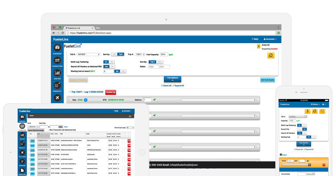335x176 pixels.
Task: Click the yellow refresh button on the laptop
Action: pyautogui.click(x=271, y=55)
